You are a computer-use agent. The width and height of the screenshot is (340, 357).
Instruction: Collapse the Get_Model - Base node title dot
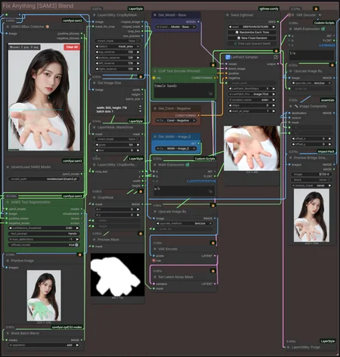click(155, 15)
